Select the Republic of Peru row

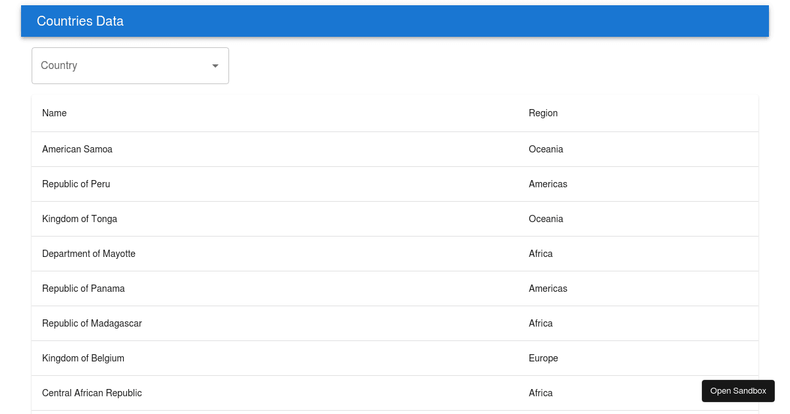pos(76,184)
